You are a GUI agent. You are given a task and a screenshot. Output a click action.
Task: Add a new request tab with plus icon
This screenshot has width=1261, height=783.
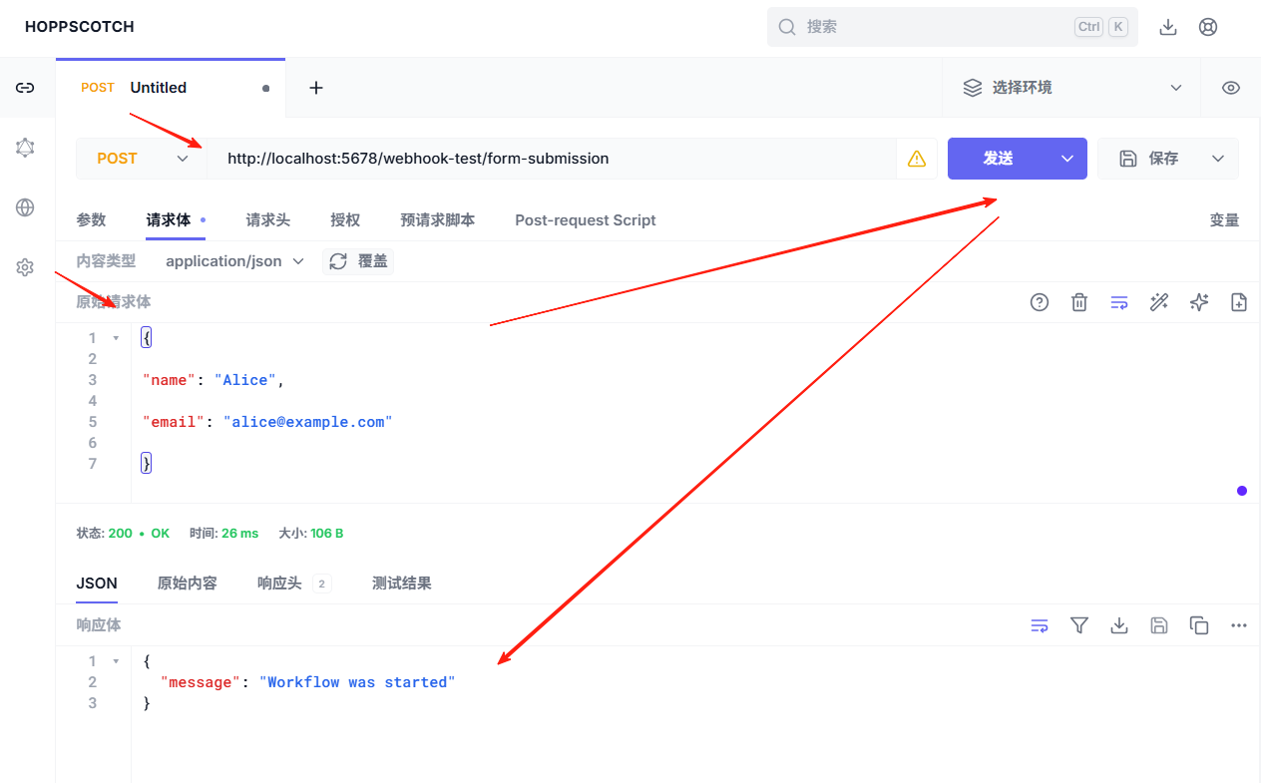tap(316, 88)
